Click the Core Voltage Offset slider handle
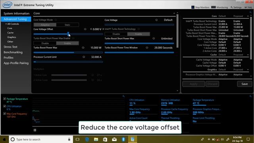The width and height of the screenshot is (254, 143). pos(68,34)
